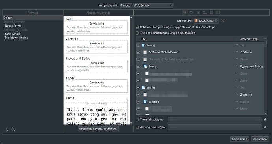Click the up arrow of the layouts scrollbar
272x144 pixels.
(x=131, y=17)
